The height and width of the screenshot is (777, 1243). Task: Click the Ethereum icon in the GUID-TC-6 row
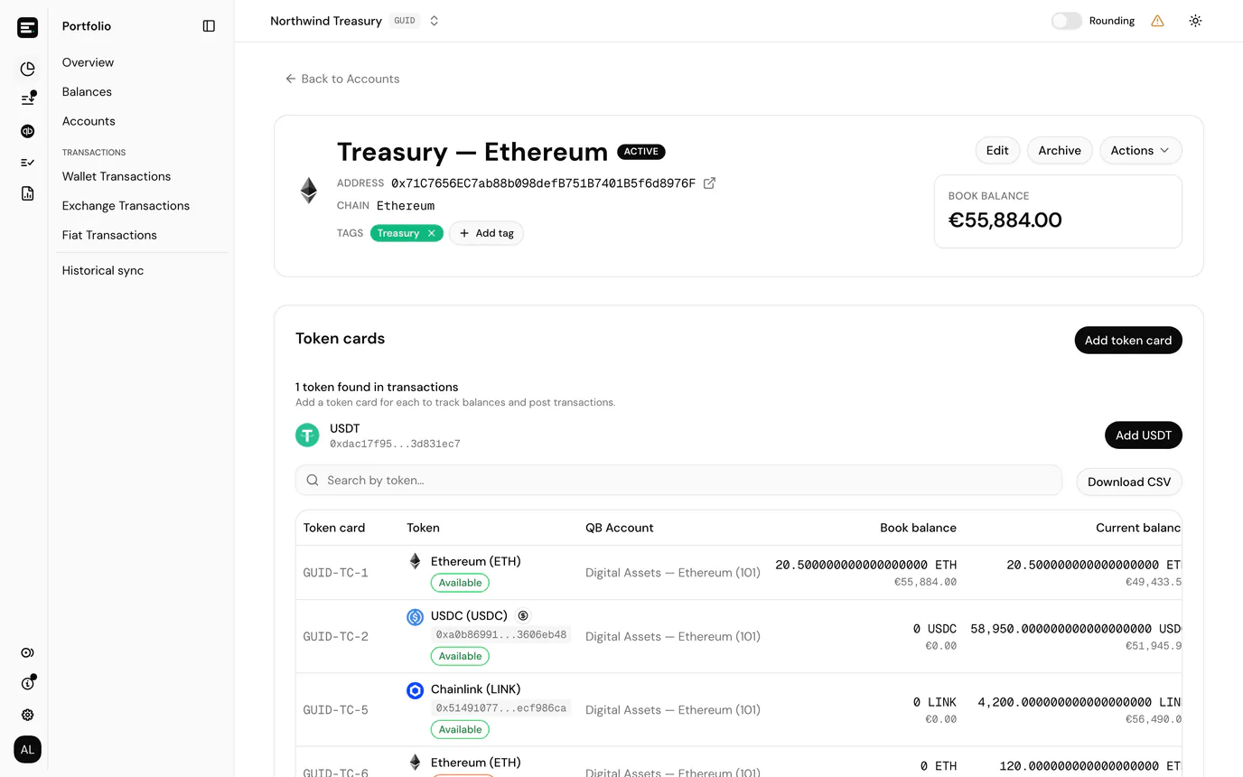pyautogui.click(x=416, y=763)
